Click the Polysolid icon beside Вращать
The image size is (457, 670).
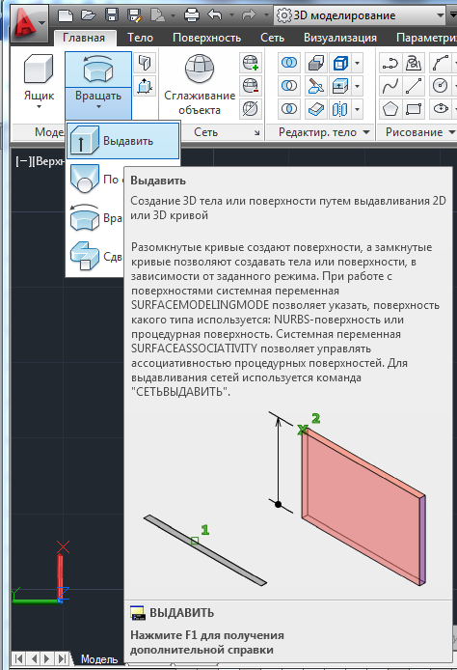145,63
